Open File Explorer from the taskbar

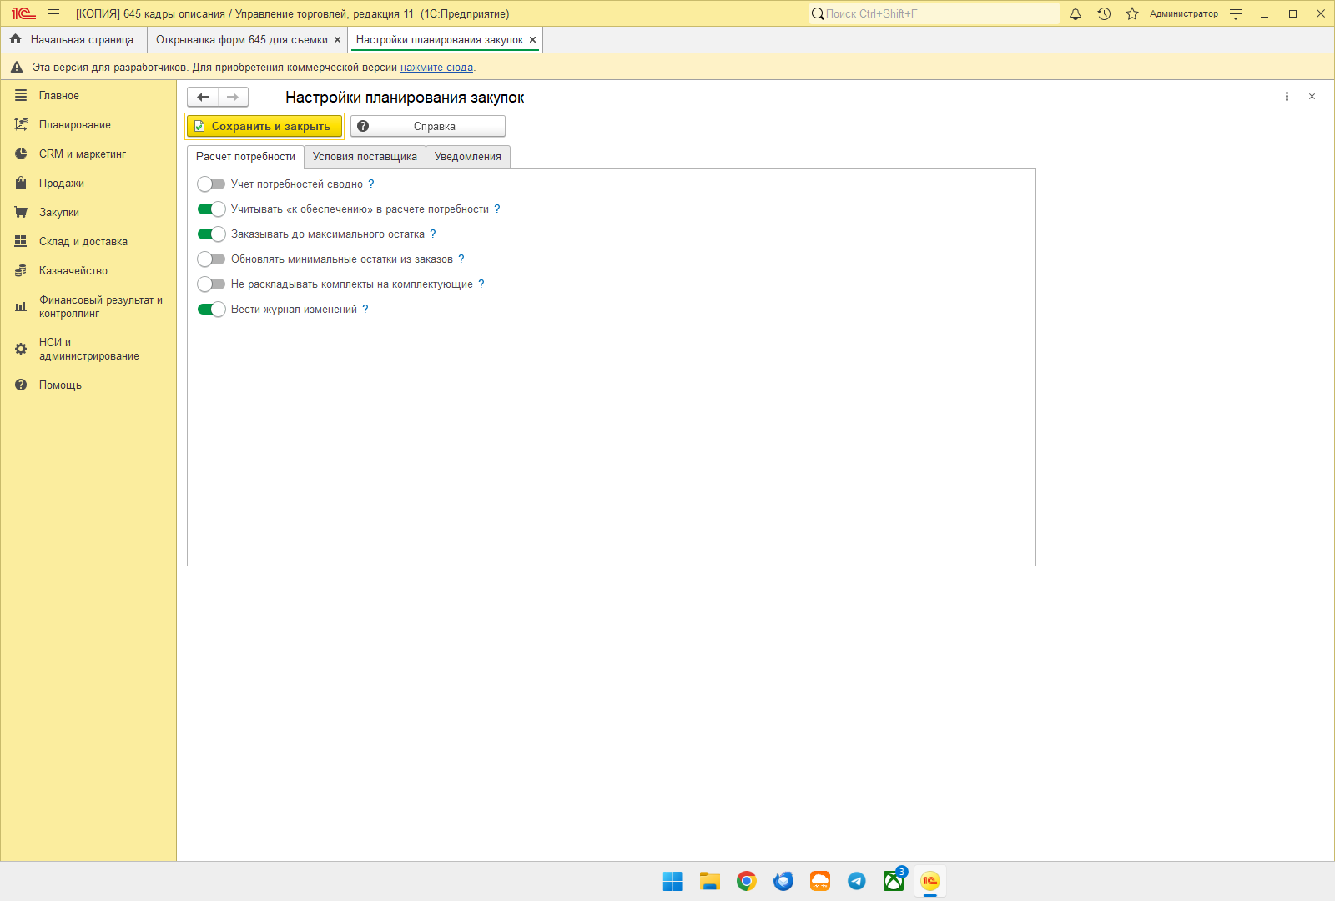pyautogui.click(x=710, y=881)
